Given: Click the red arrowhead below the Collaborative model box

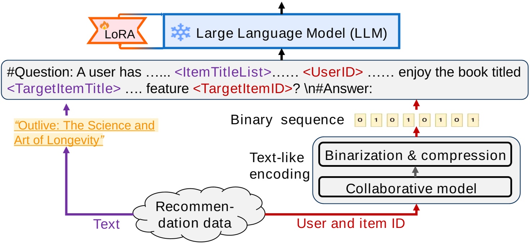Looking at the screenshot, I should tap(417, 207).
